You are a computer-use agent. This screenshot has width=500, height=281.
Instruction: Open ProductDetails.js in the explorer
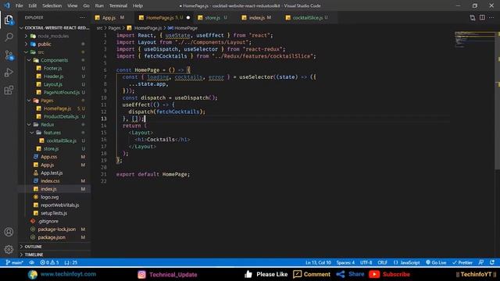54,116
